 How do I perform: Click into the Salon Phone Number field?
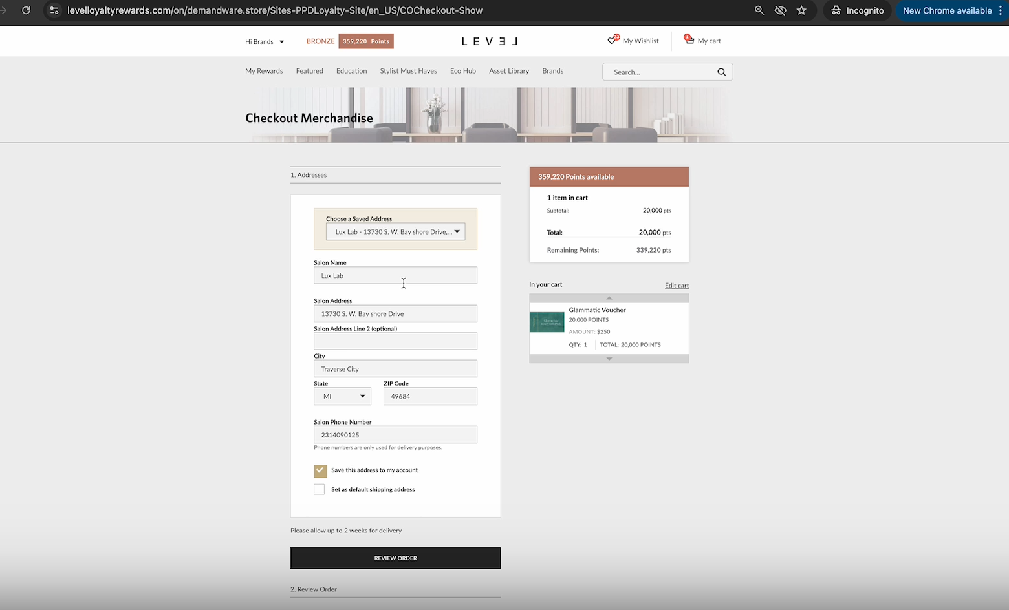pos(395,435)
